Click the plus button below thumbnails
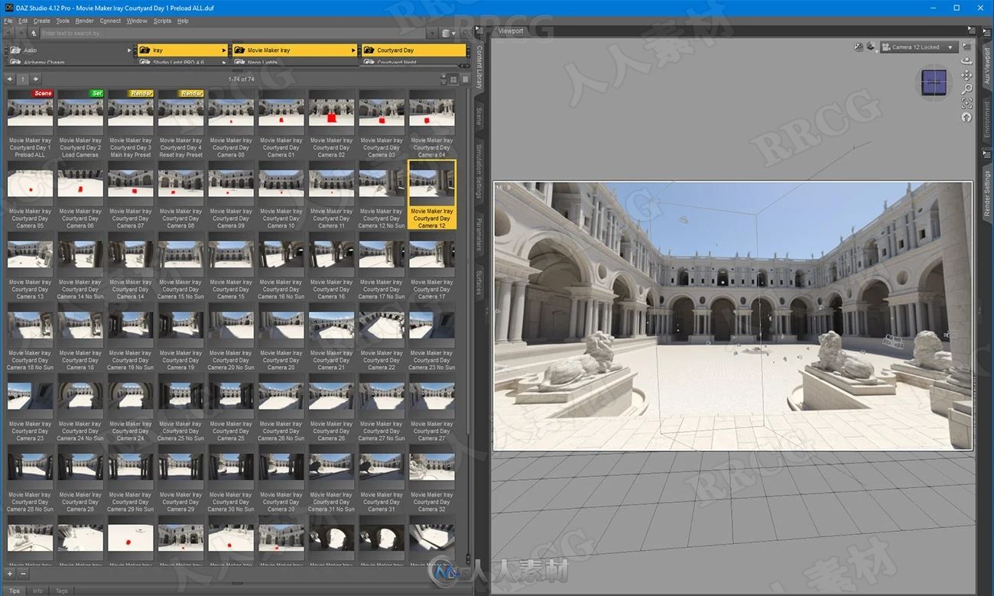The height and width of the screenshot is (596, 994). (10, 573)
